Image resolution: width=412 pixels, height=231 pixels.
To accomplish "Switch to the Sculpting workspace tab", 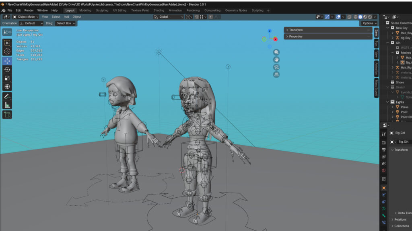I will click(102, 10).
